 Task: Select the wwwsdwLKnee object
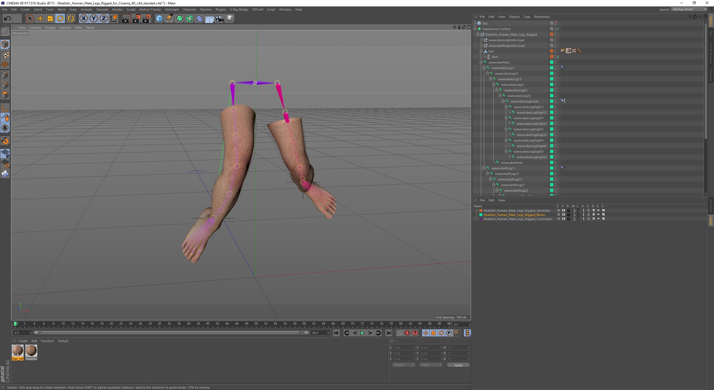[512, 163]
